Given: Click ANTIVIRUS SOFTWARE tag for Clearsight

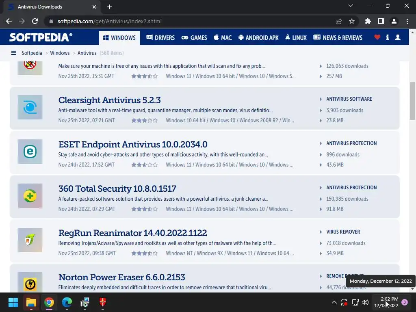Looking at the screenshot, I should coord(349,99).
